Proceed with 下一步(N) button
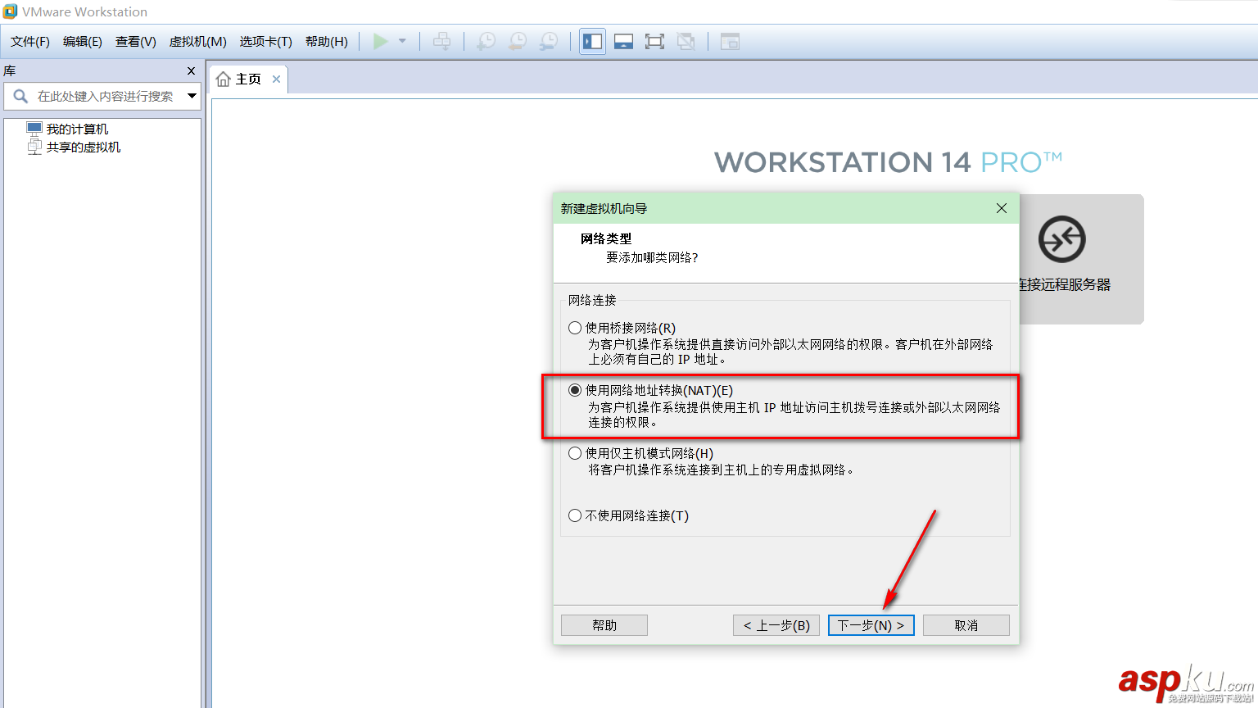 pos(871,625)
